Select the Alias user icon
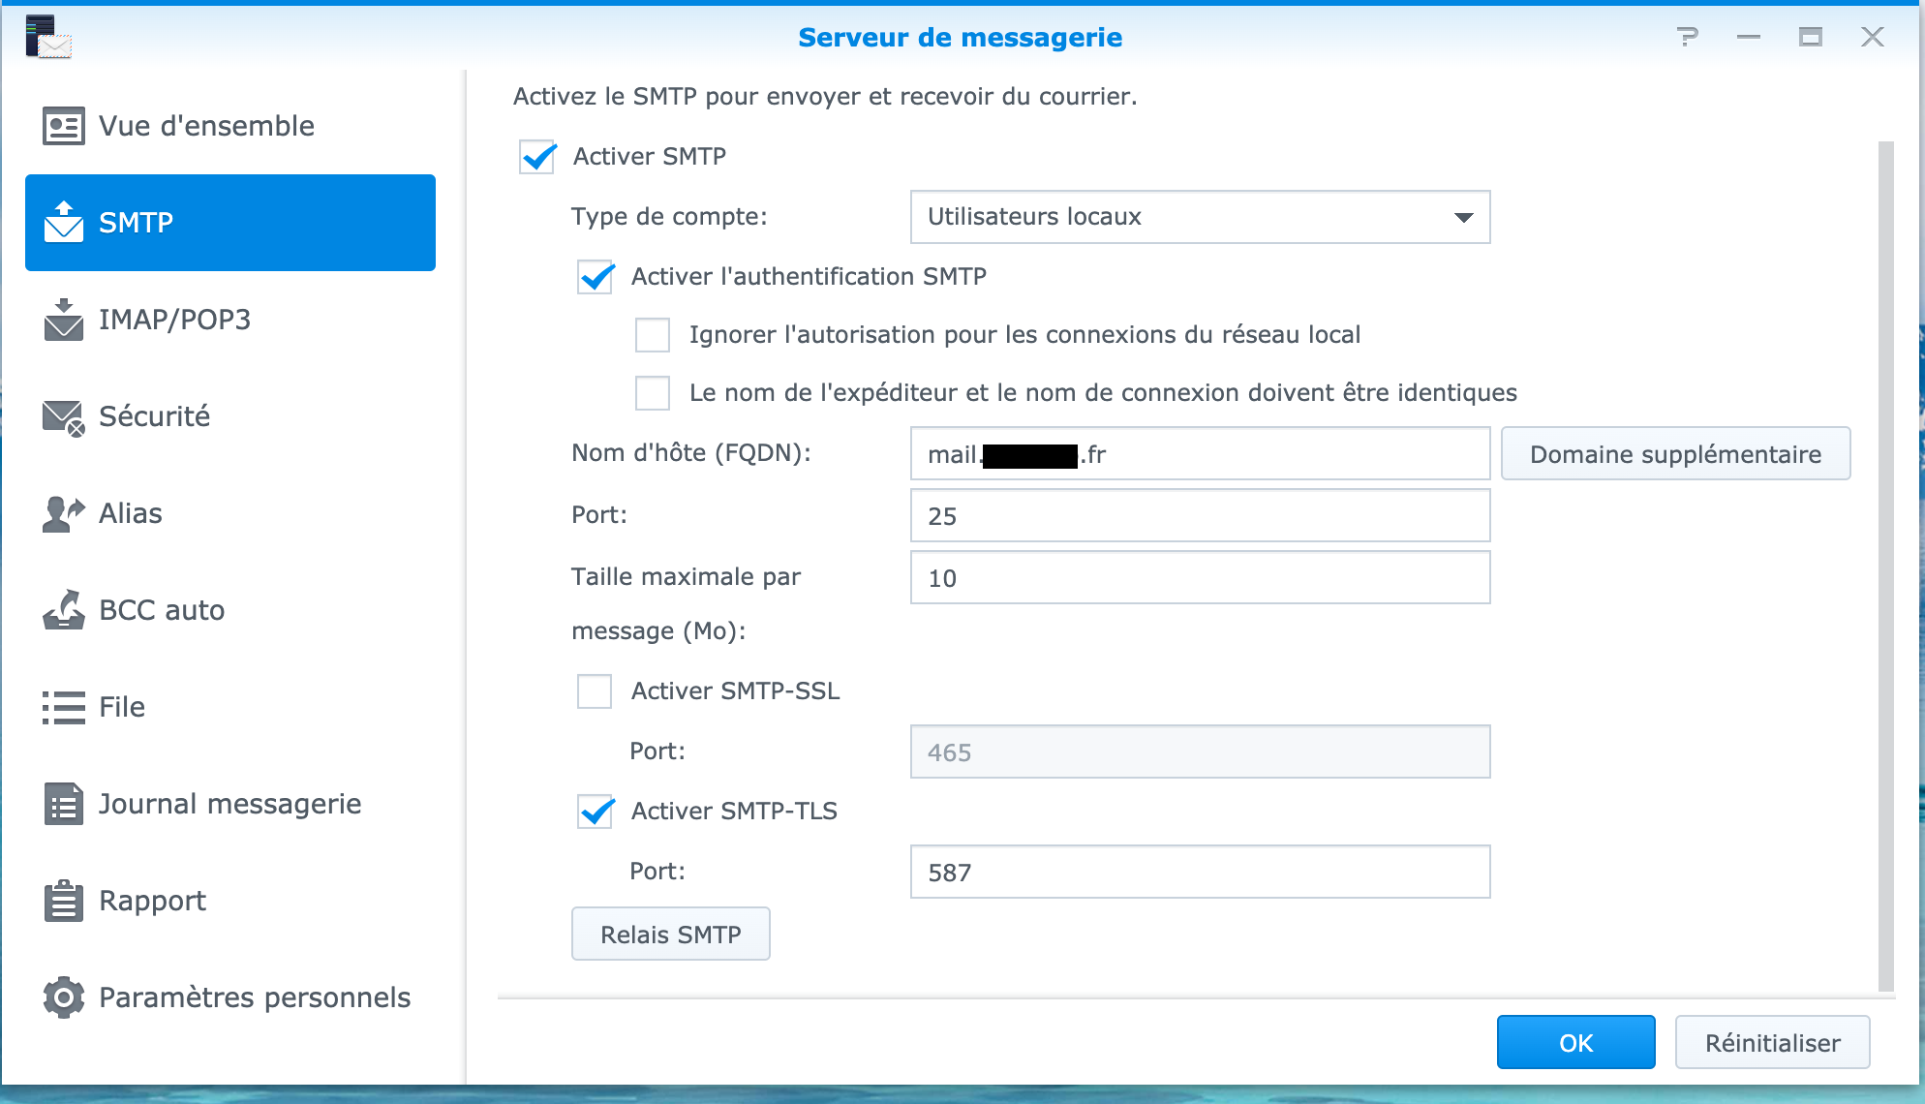The image size is (1925, 1104). (x=64, y=513)
